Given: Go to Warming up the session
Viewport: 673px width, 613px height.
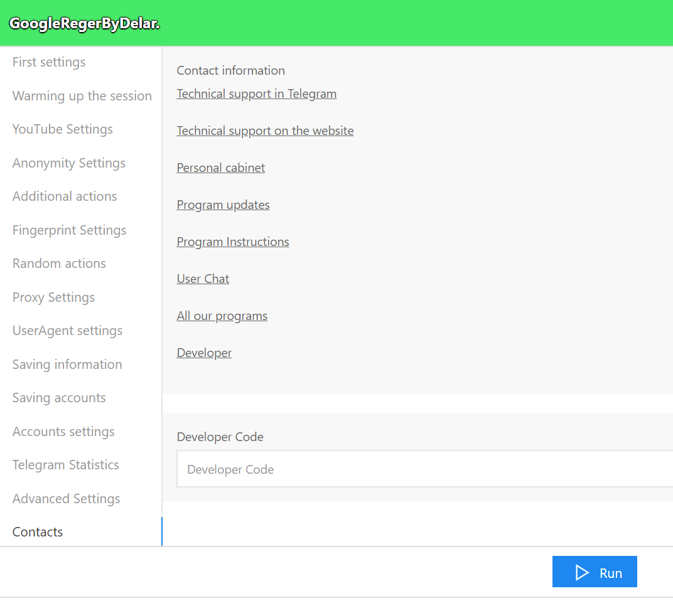Looking at the screenshot, I should [82, 96].
